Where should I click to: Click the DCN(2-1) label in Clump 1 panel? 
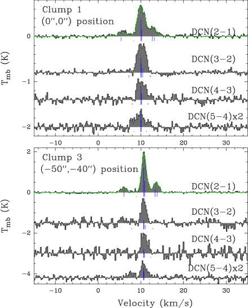214,32
